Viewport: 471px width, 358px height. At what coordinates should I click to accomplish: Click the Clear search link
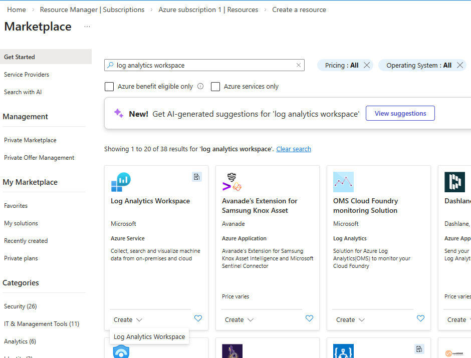(294, 149)
